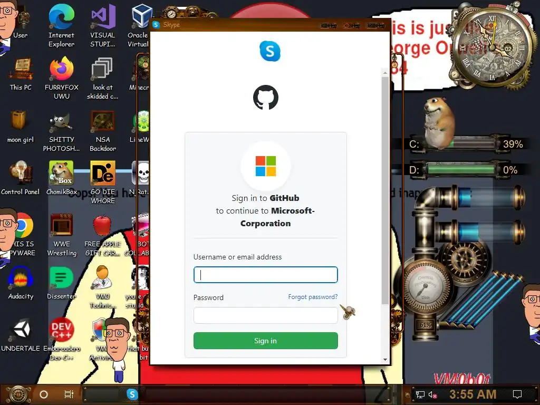Open the User desktop icon
The width and height of the screenshot is (540, 405).
click(21, 21)
